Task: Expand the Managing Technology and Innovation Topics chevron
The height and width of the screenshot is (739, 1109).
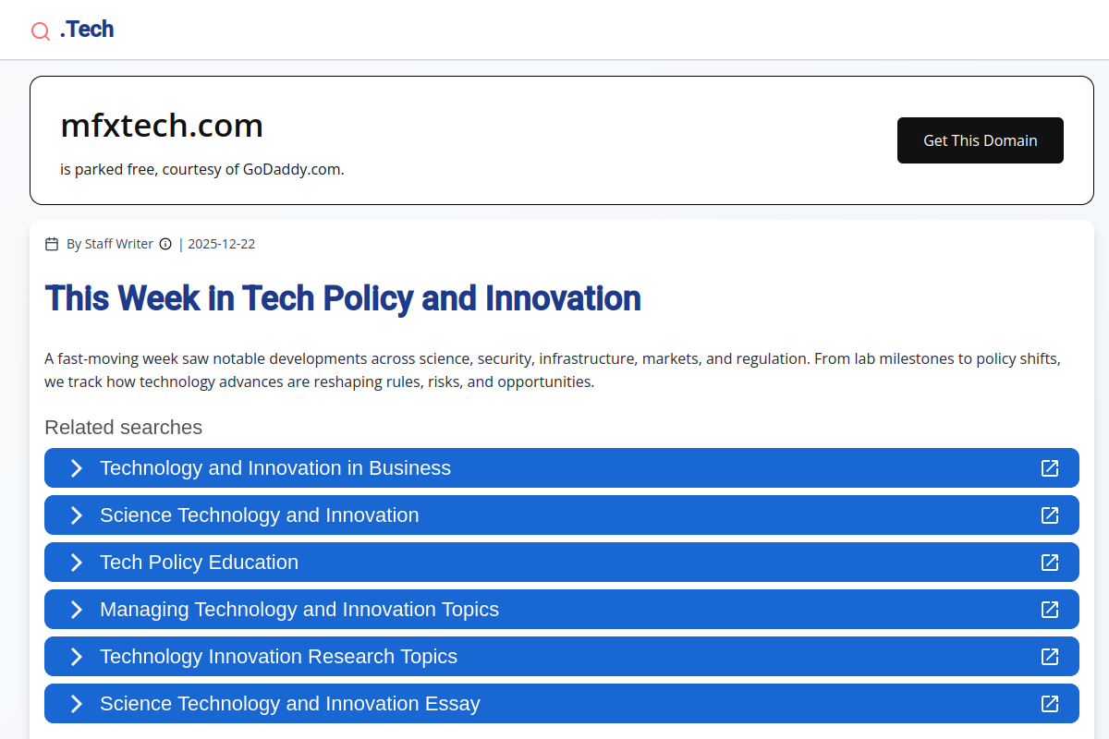Action: (76, 609)
